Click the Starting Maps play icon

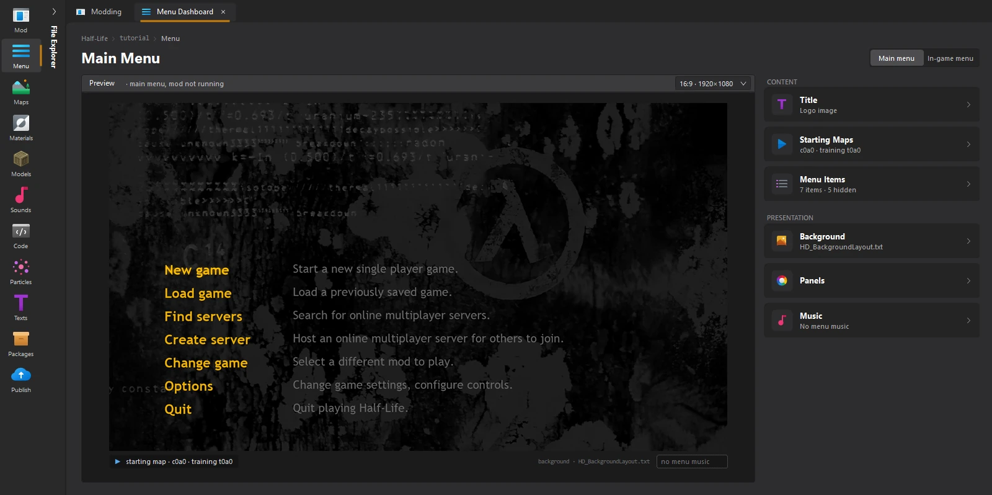(x=782, y=144)
